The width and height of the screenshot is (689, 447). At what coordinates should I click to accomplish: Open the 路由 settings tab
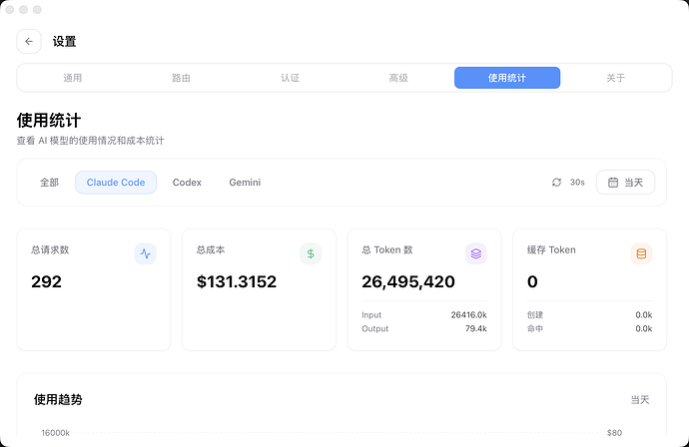tap(181, 78)
